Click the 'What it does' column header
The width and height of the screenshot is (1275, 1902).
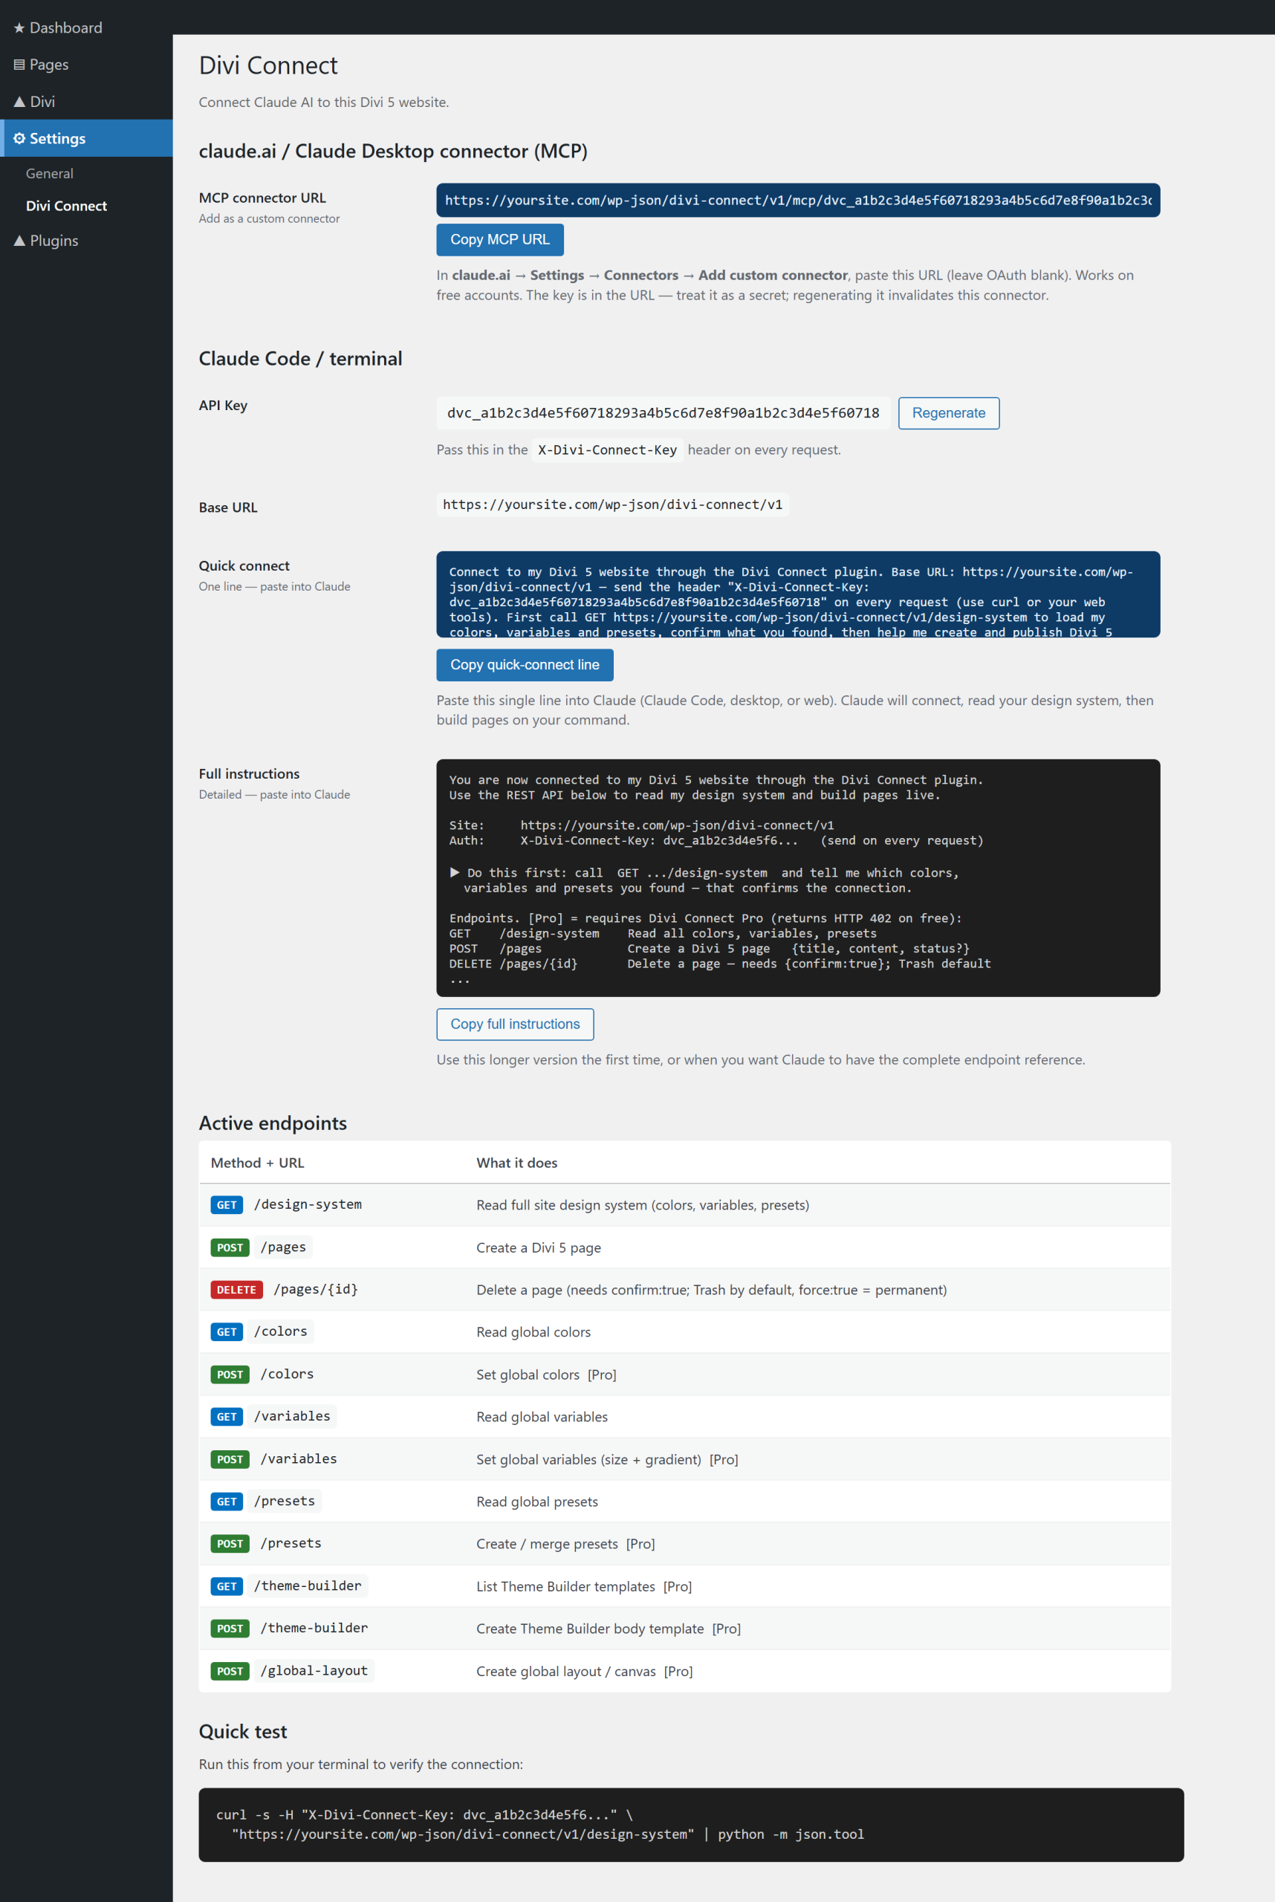(x=517, y=1163)
